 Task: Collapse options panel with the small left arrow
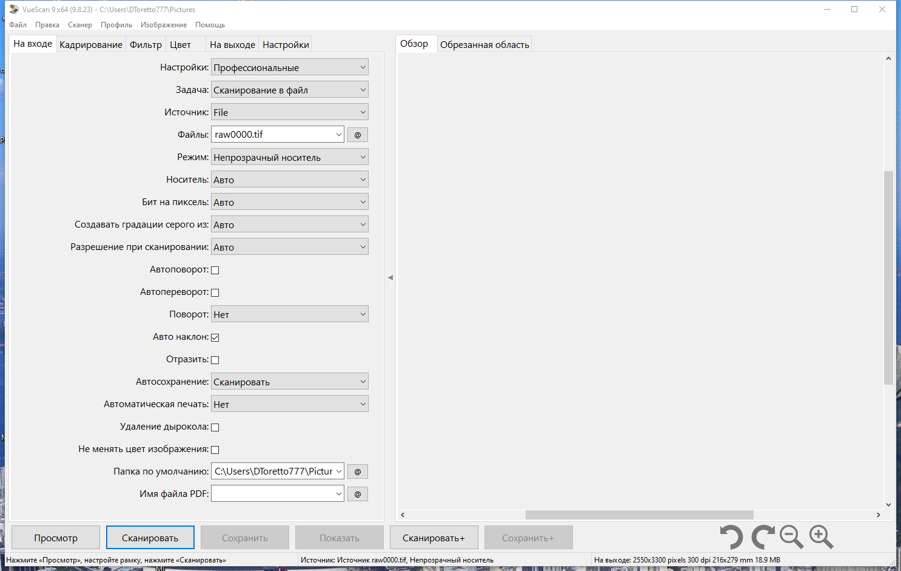pos(390,277)
